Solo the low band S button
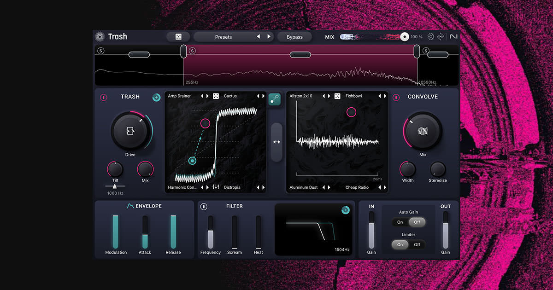Viewport: 553px width, 290px height. coord(101,51)
